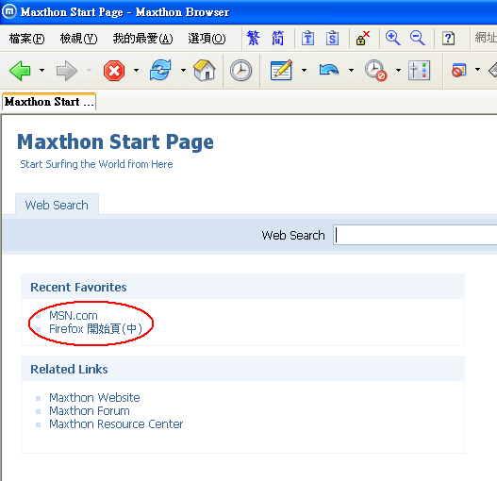This screenshot has width=497, height=481.
Task: Click the blue Refresh arrows icon
Action: tap(160, 70)
